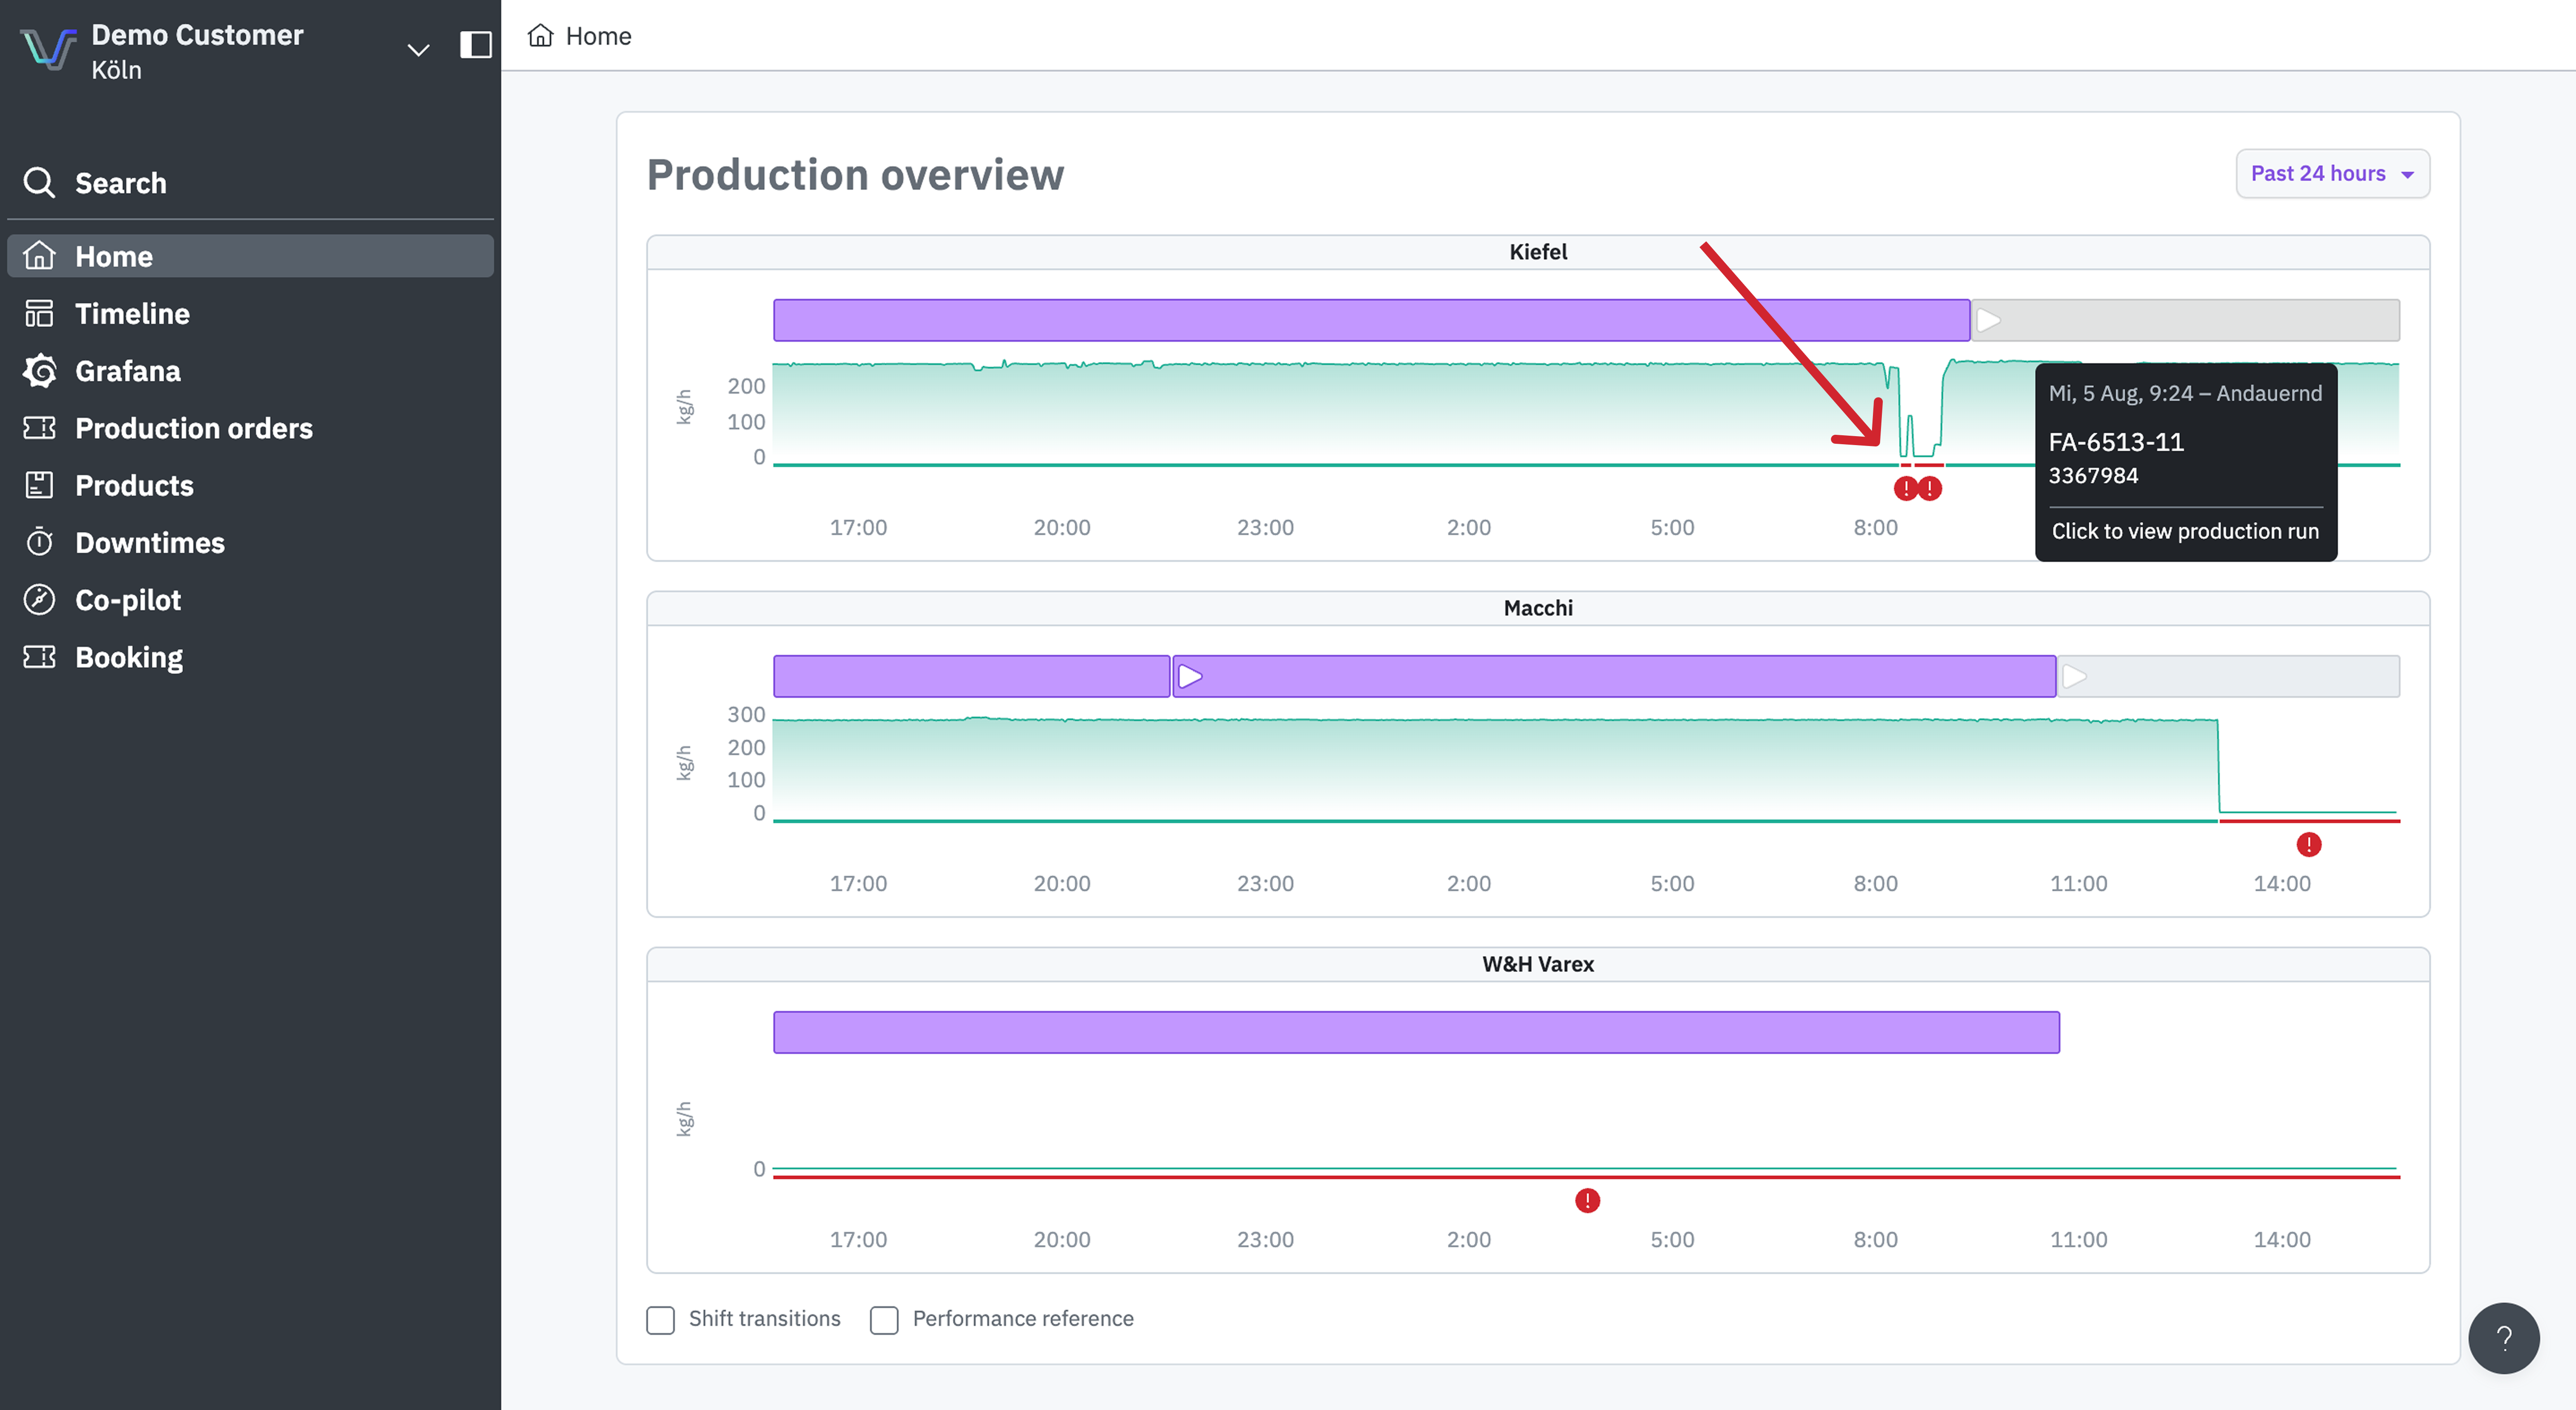Click play marker on Kiefel grey run bar
Screen dimensions: 2576x1410
click(x=1988, y=321)
